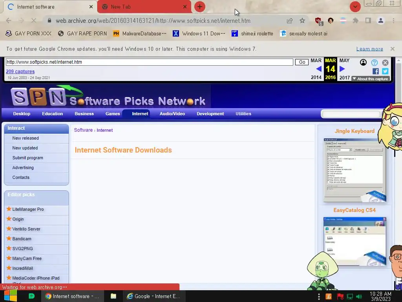
Task: Open a new tab with the plus button
Action: 200,7
